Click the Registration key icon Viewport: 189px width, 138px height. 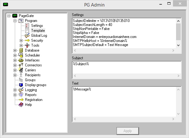click(x=21, y=100)
